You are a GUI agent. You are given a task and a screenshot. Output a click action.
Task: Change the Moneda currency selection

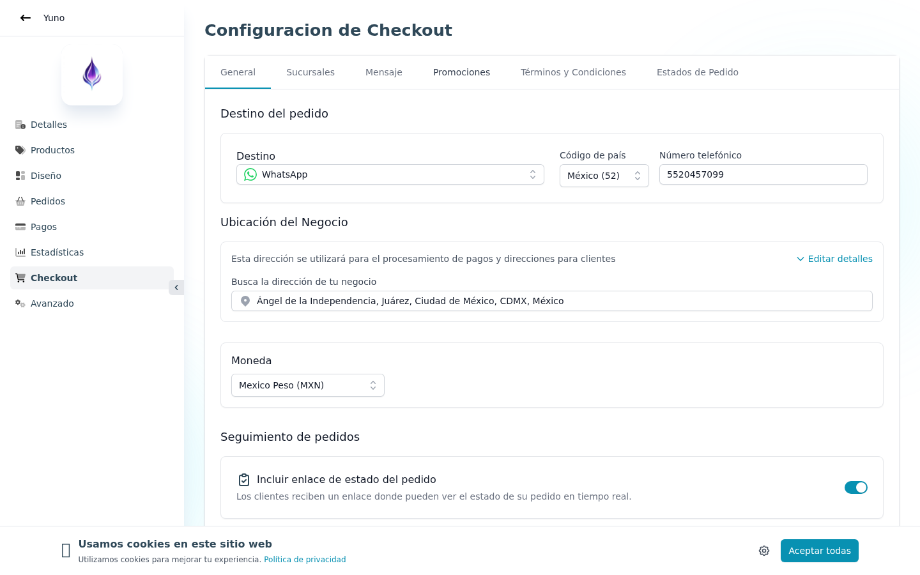(x=307, y=385)
